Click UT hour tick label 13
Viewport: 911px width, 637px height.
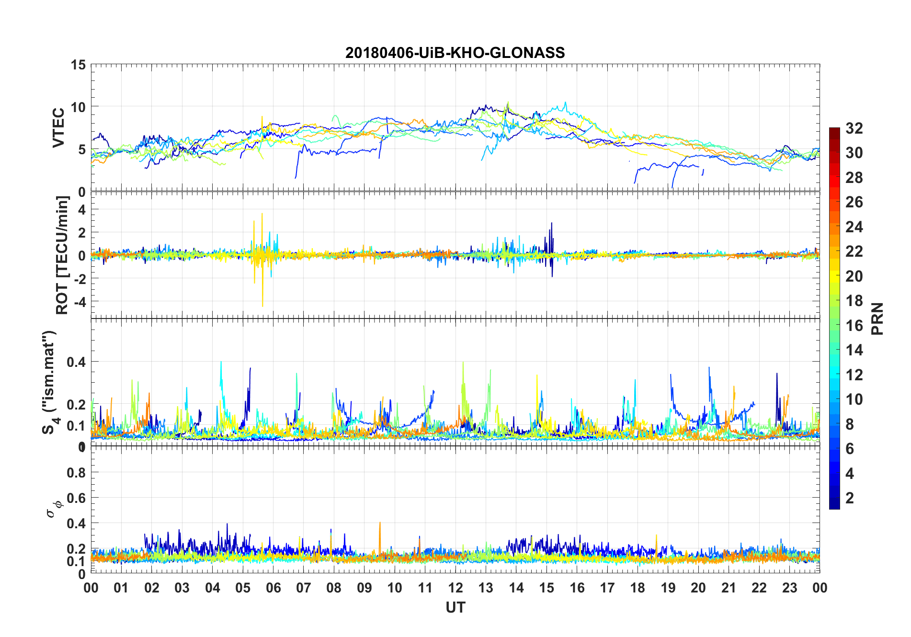(x=486, y=588)
